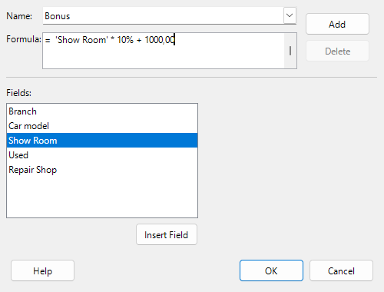Click empty space below Repair Shop in Fields list

point(102,197)
